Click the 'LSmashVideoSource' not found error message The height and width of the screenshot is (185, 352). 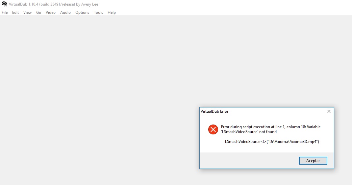(271, 129)
